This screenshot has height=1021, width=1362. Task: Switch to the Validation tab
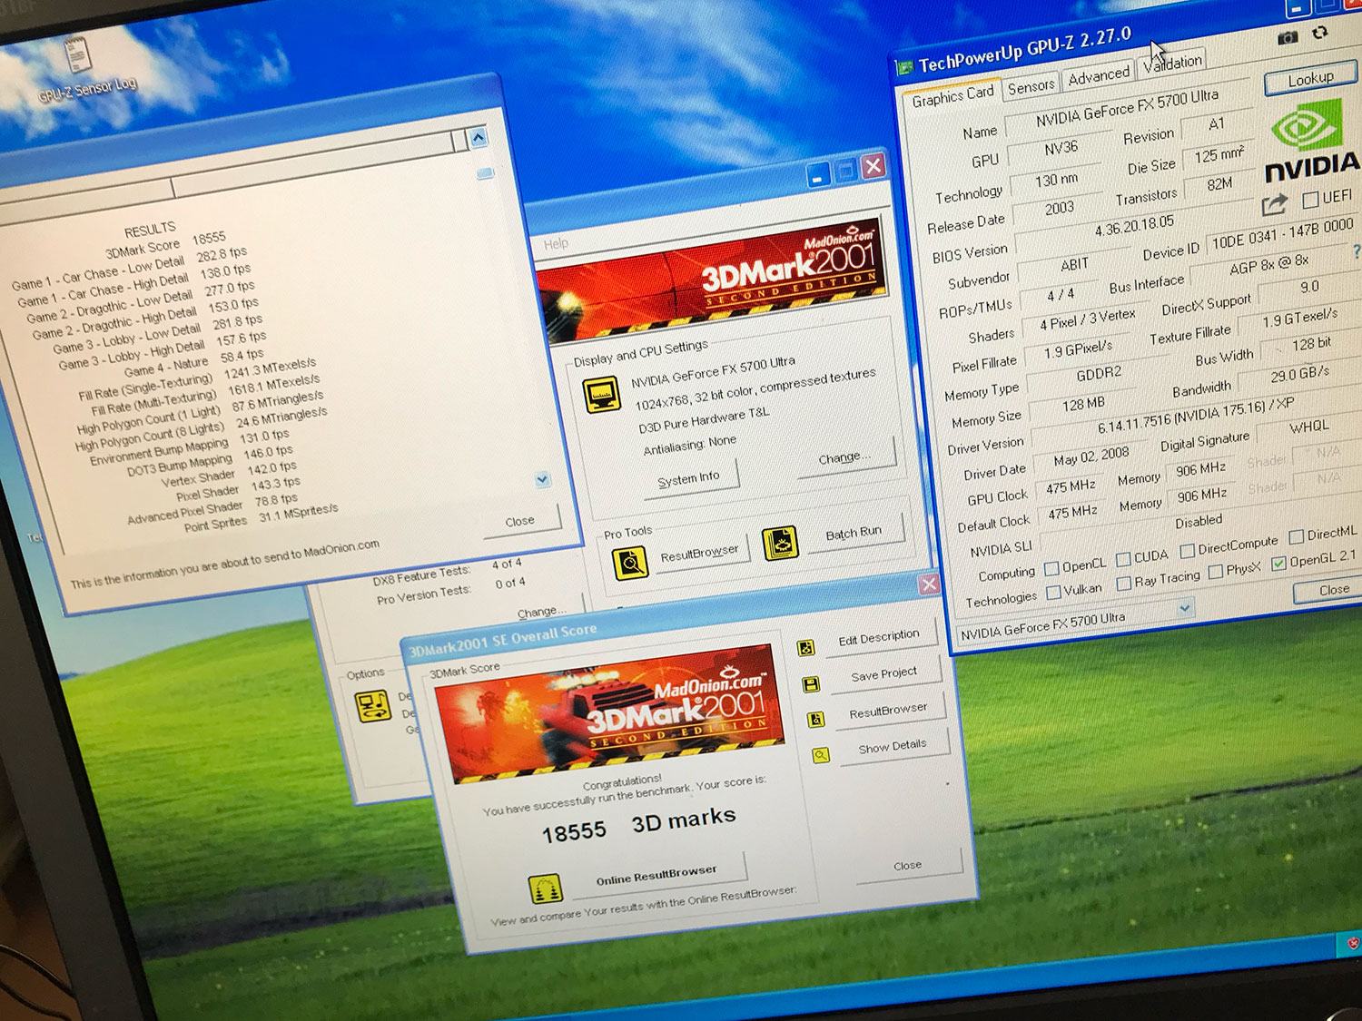click(1171, 64)
